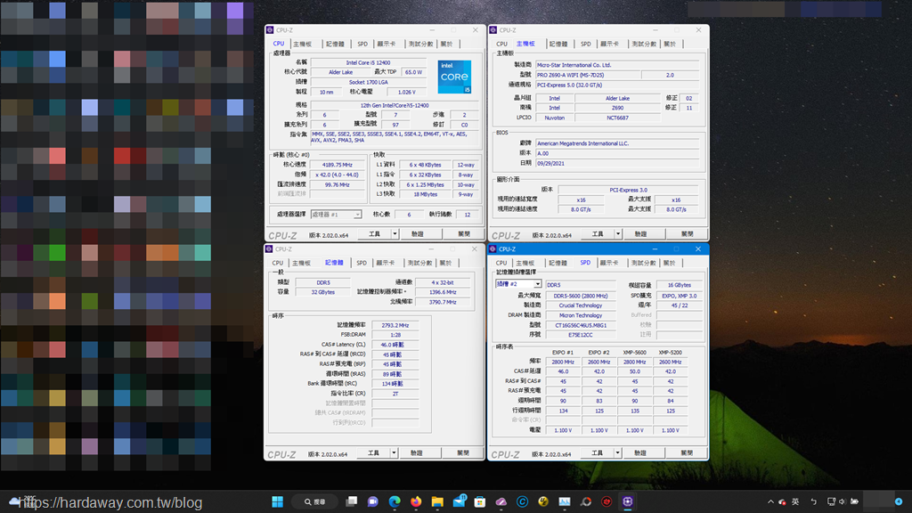Click the CT16G56C46U5.M8G1 part number field
The width and height of the screenshot is (912, 513).
pos(581,325)
